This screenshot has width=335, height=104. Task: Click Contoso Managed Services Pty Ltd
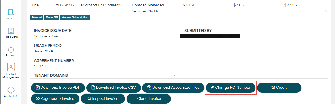(x=148, y=8)
